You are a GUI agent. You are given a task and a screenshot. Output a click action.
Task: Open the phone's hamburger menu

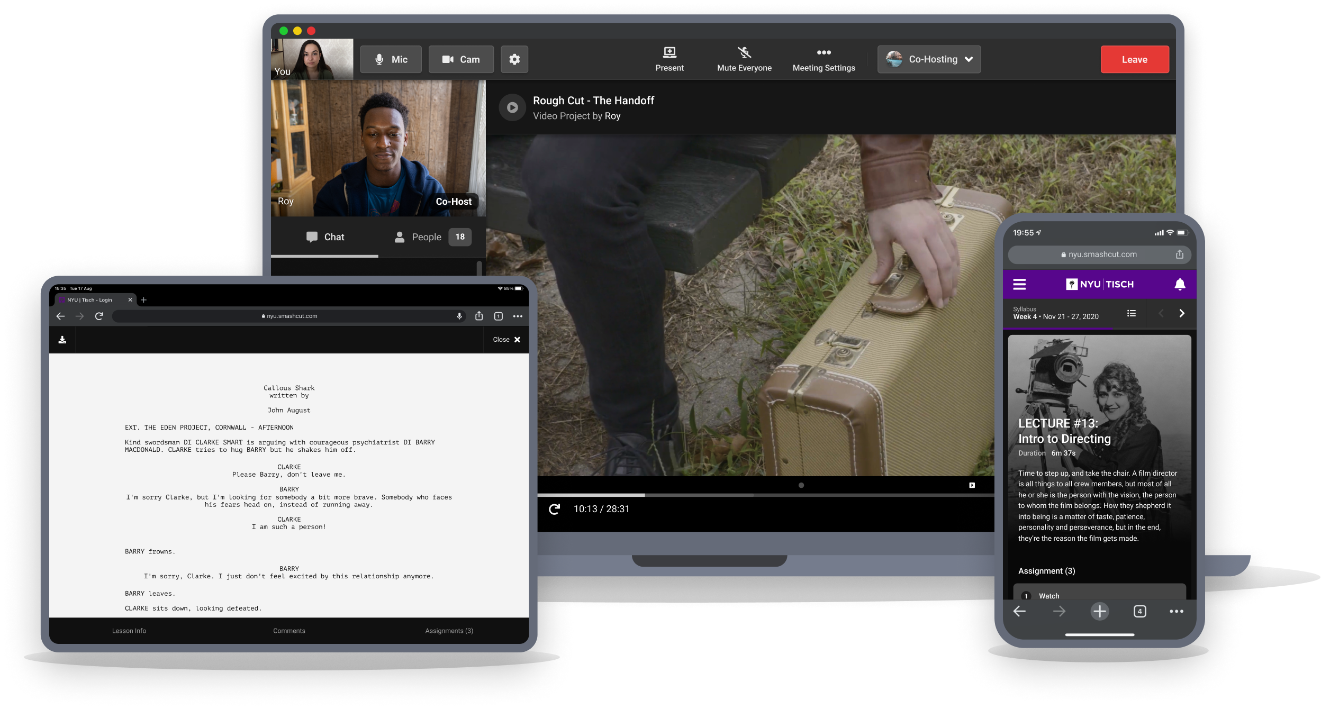point(1019,285)
